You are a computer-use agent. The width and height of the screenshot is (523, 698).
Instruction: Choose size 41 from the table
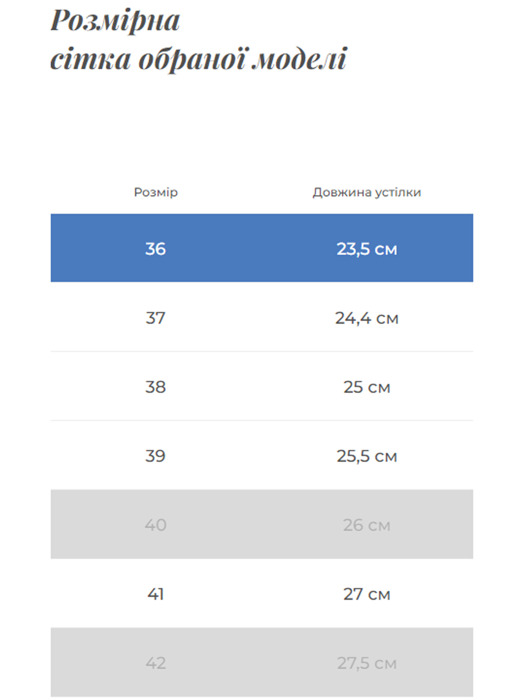point(155,594)
